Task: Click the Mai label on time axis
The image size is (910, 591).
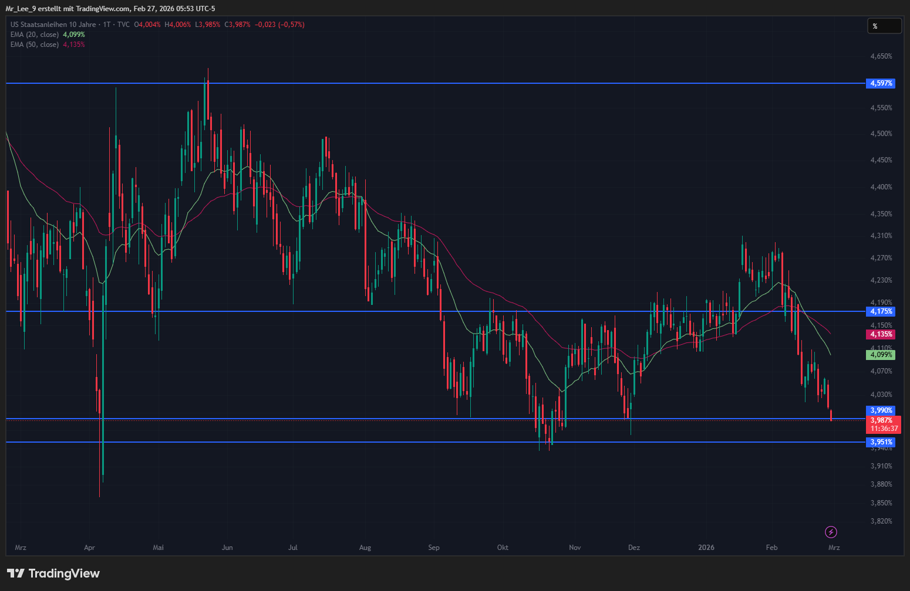Action: [158, 548]
